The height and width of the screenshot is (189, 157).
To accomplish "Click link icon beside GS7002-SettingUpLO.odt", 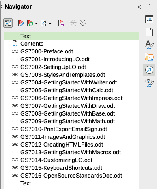I will [x=15, y=67].
